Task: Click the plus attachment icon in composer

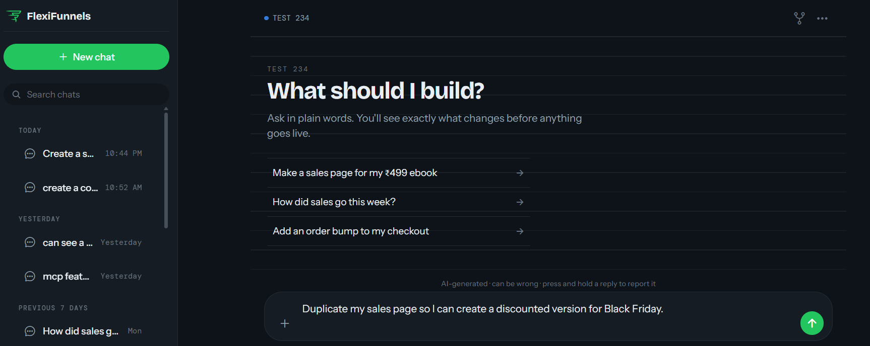Action: 285,323
